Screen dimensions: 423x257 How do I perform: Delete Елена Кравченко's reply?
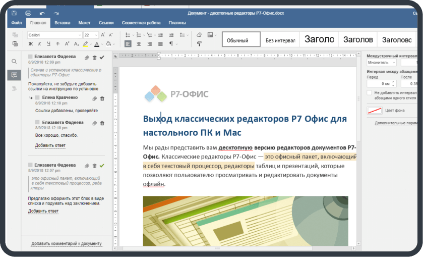(102, 98)
